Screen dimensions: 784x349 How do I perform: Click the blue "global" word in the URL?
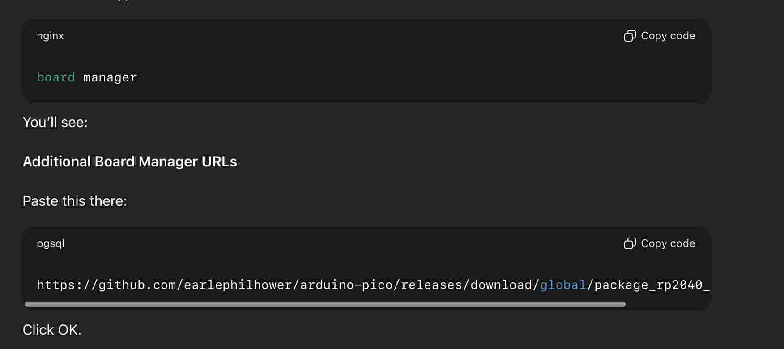(563, 285)
